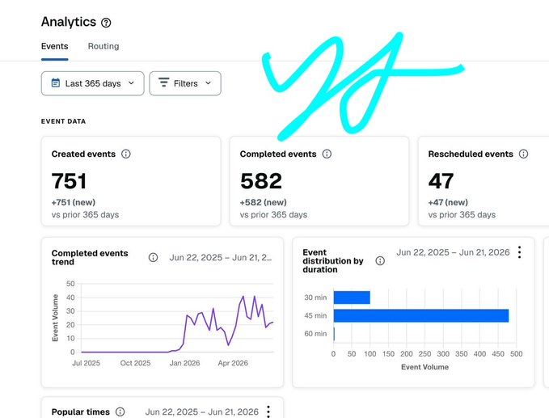This screenshot has width=549, height=418.
Task: Click the distribution chart Jun 22, 2025 date range
Action: click(453, 252)
